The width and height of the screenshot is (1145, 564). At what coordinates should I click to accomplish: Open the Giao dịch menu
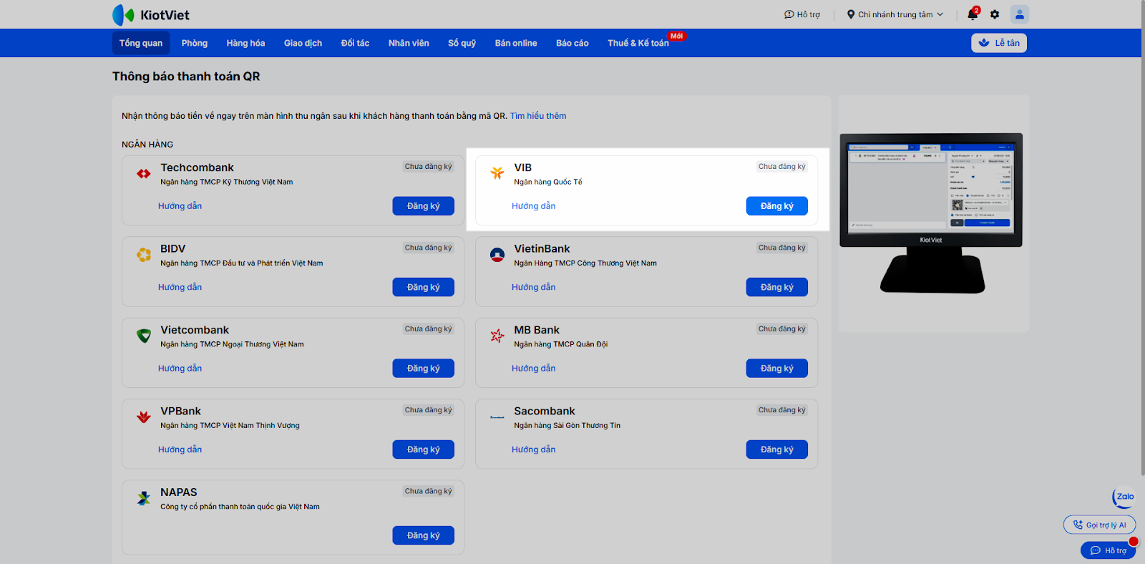303,43
